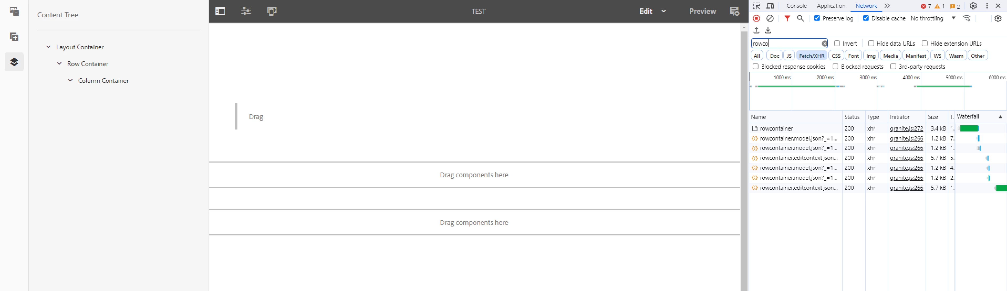
Task: Click the rowco filter text field
Action: (x=786, y=43)
